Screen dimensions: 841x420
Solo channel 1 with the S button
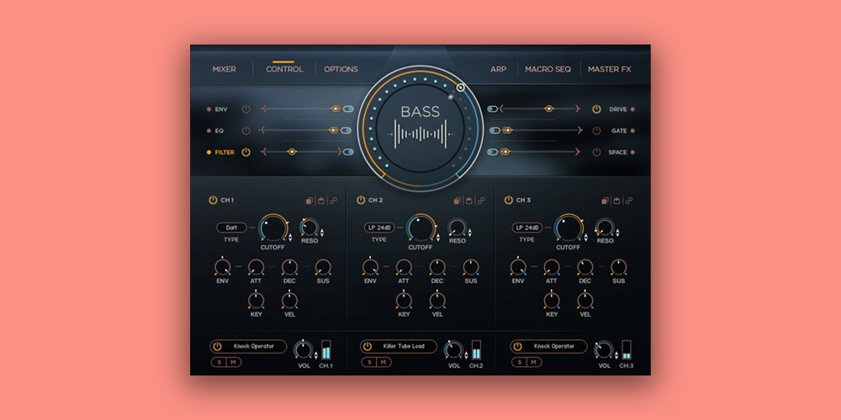click(220, 362)
